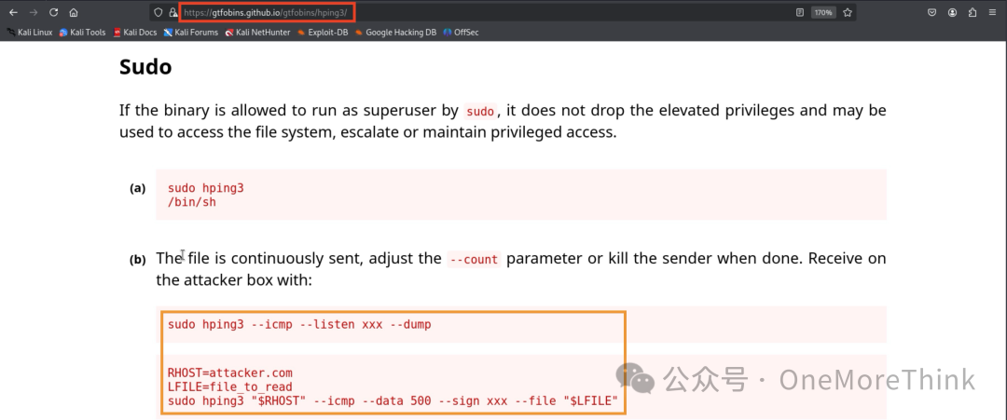Open the Kali Forums bookmark
Viewport: 1007px width, 420px height.
(x=191, y=32)
